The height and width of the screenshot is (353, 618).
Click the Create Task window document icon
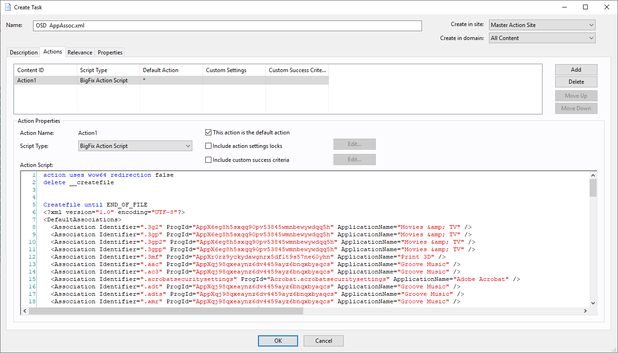coord(8,7)
